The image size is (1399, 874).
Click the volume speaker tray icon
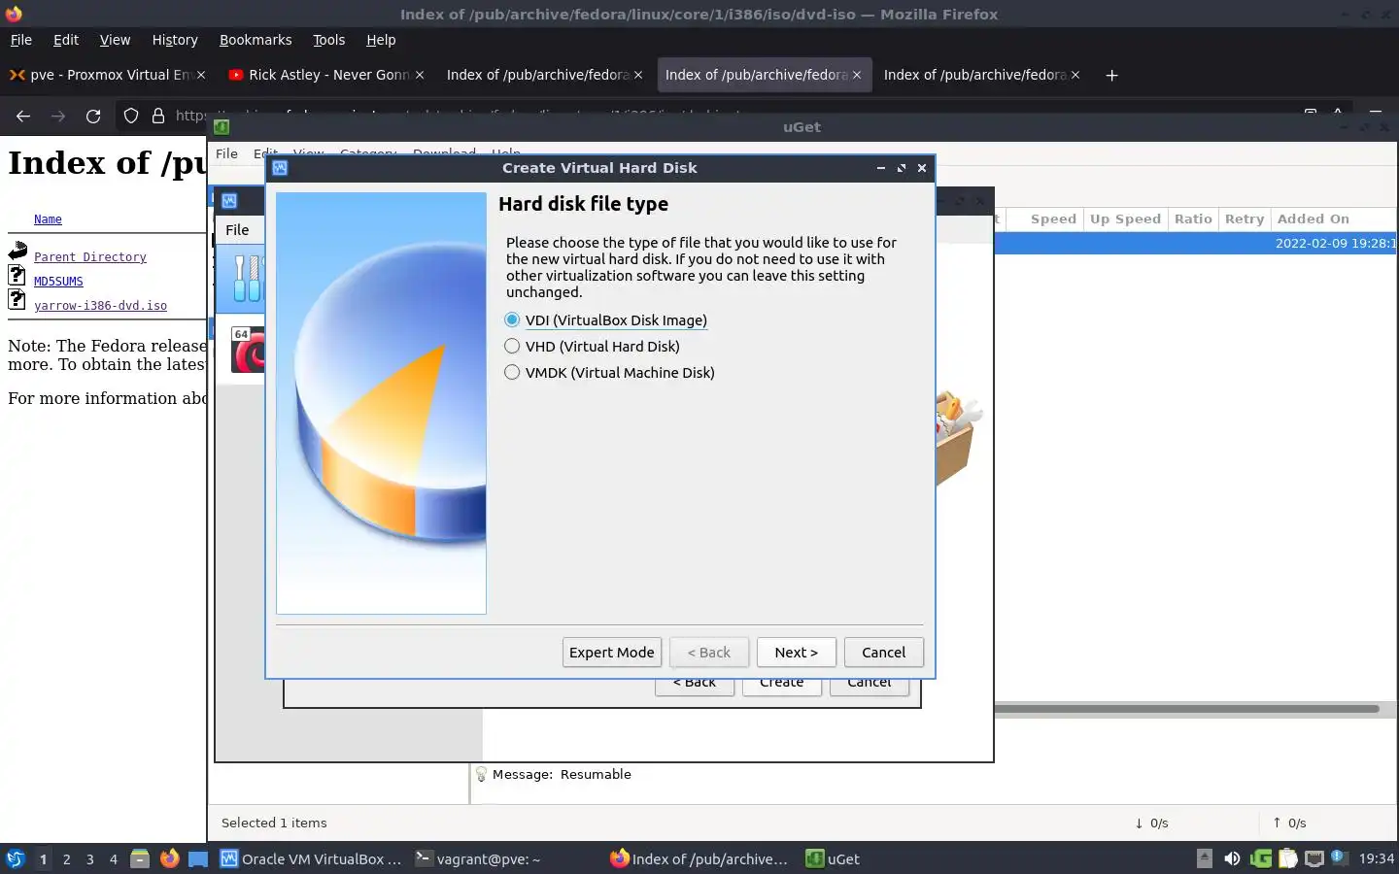[1232, 858]
